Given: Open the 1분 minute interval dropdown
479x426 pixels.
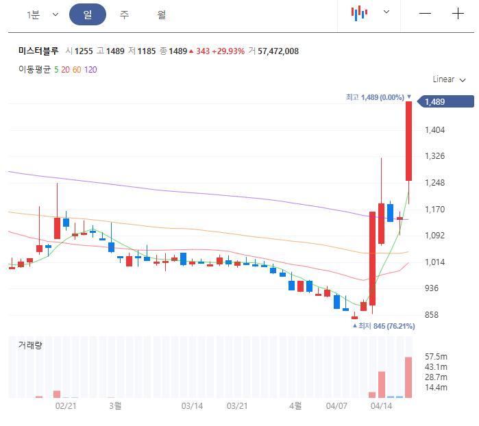Looking at the screenshot, I should point(42,14).
